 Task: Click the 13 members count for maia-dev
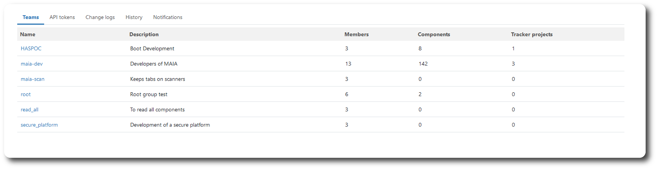pyautogui.click(x=348, y=64)
